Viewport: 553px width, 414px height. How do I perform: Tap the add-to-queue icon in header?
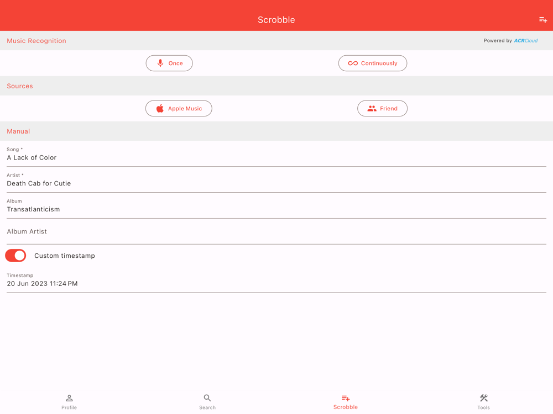[543, 20]
